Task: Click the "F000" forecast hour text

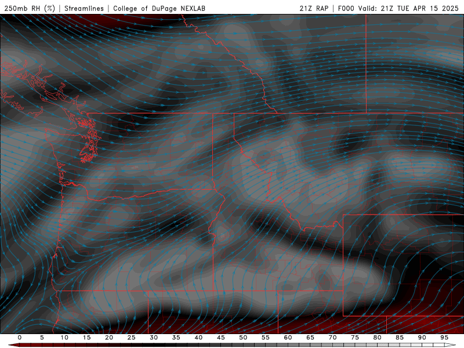Action: coord(346,8)
